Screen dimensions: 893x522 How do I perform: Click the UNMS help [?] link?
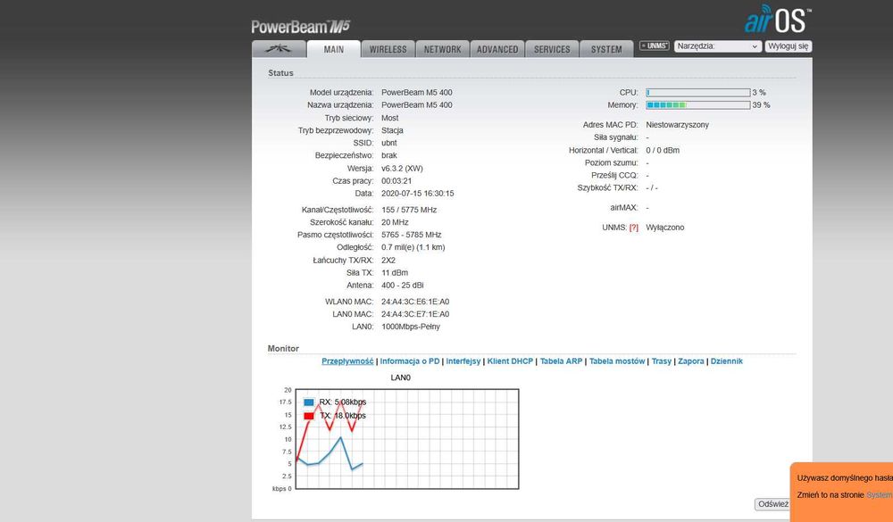[633, 228]
